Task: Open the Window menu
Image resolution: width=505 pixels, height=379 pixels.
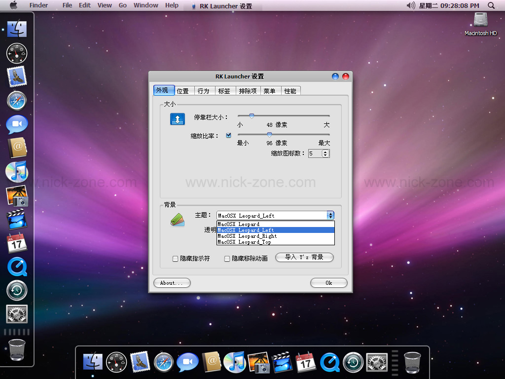Action: (146, 5)
